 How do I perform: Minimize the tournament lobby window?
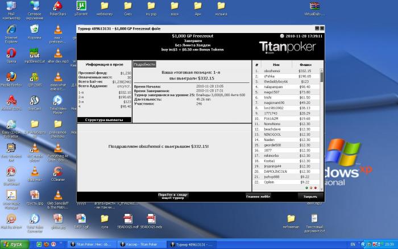[317, 28]
